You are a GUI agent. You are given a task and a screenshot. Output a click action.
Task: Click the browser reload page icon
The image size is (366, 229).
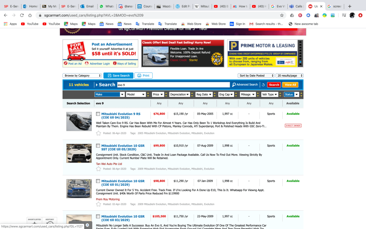coord(22,15)
